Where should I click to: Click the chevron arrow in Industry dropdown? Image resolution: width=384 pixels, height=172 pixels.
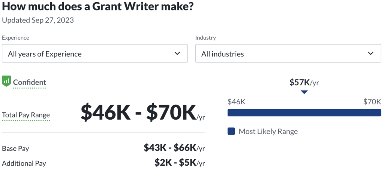(x=371, y=53)
